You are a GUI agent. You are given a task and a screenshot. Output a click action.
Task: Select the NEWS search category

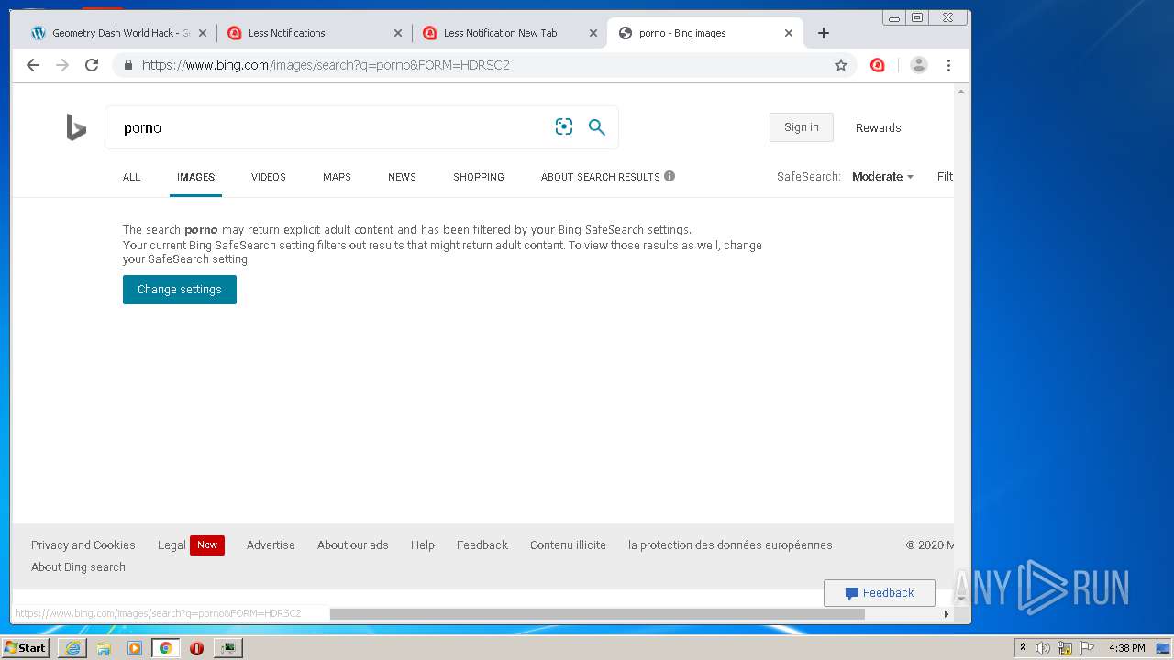(402, 177)
